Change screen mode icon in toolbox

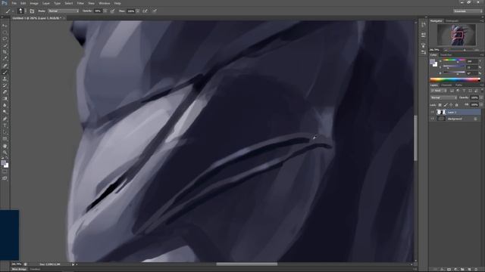point(5,178)
